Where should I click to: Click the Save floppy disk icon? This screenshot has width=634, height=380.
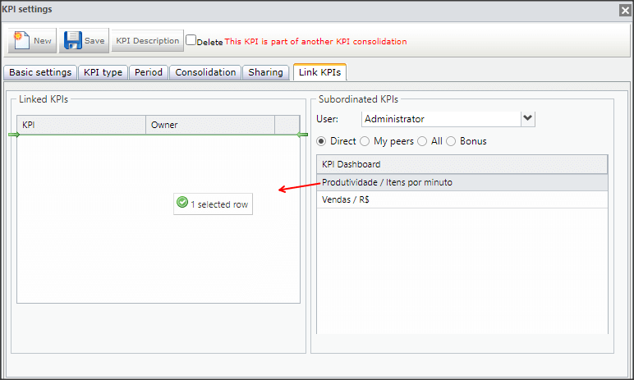pyautogui.click(x=73, y=40)
